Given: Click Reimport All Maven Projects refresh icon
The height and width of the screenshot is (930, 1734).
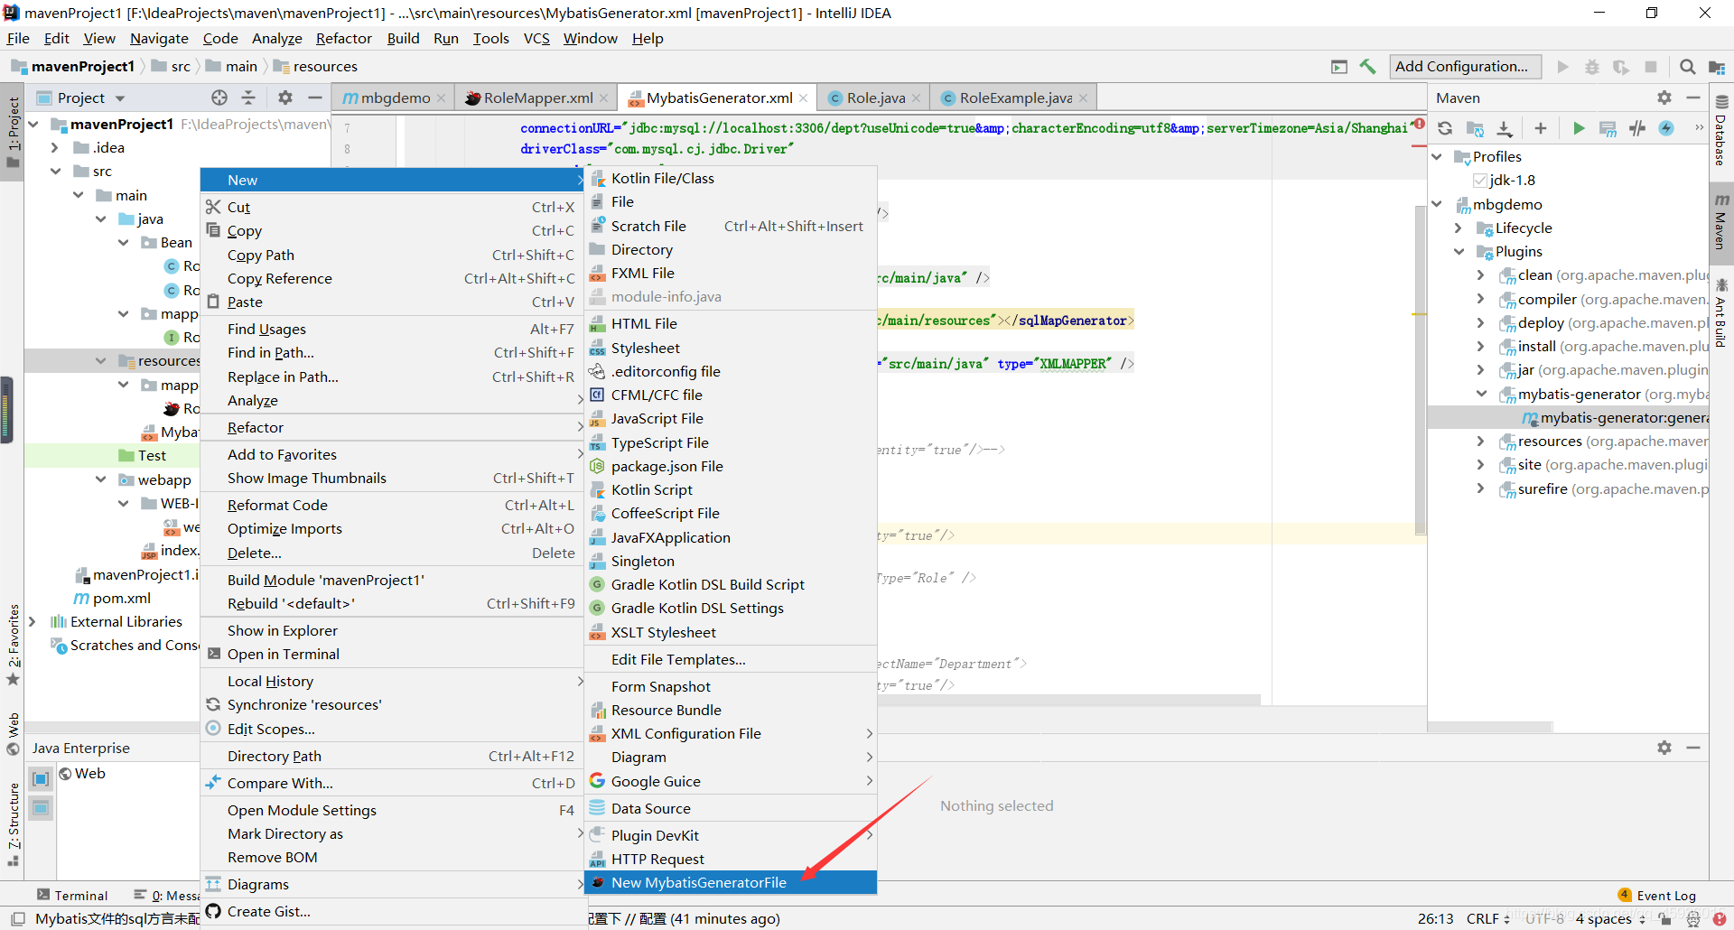Looking at the screenshot, I should [x=1445, y=128].
